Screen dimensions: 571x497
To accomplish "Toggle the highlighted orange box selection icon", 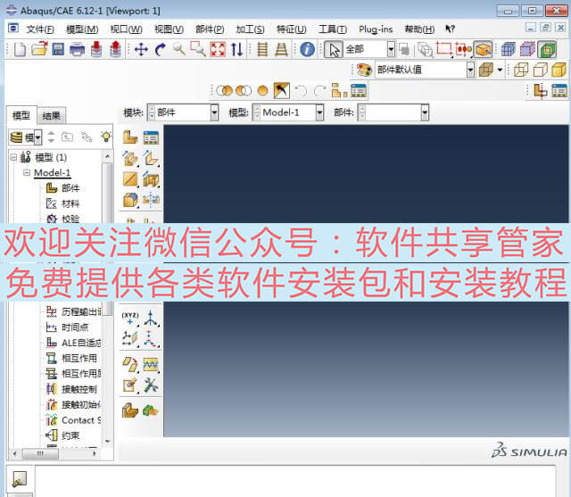I will coord(483,49).
